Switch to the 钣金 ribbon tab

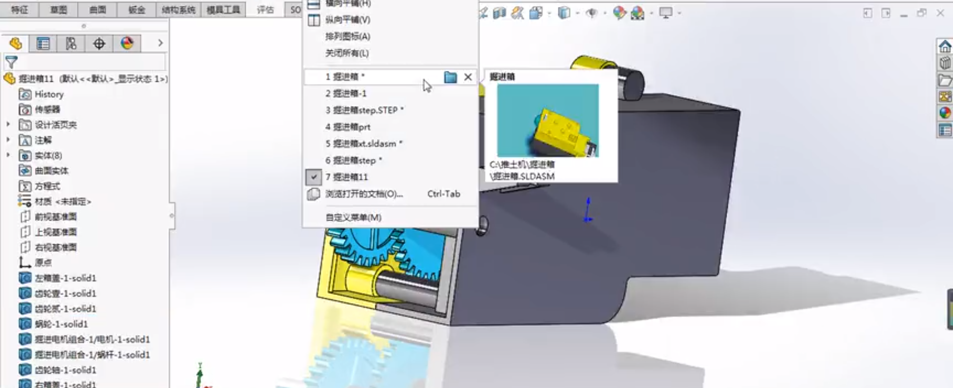click(x=136, y=10)
